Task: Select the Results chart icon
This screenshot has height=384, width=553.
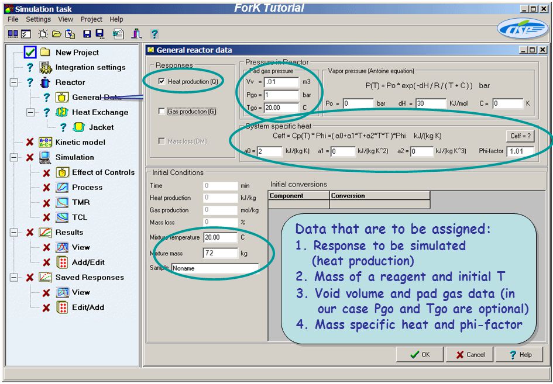Action: click(x=46, y=233)
